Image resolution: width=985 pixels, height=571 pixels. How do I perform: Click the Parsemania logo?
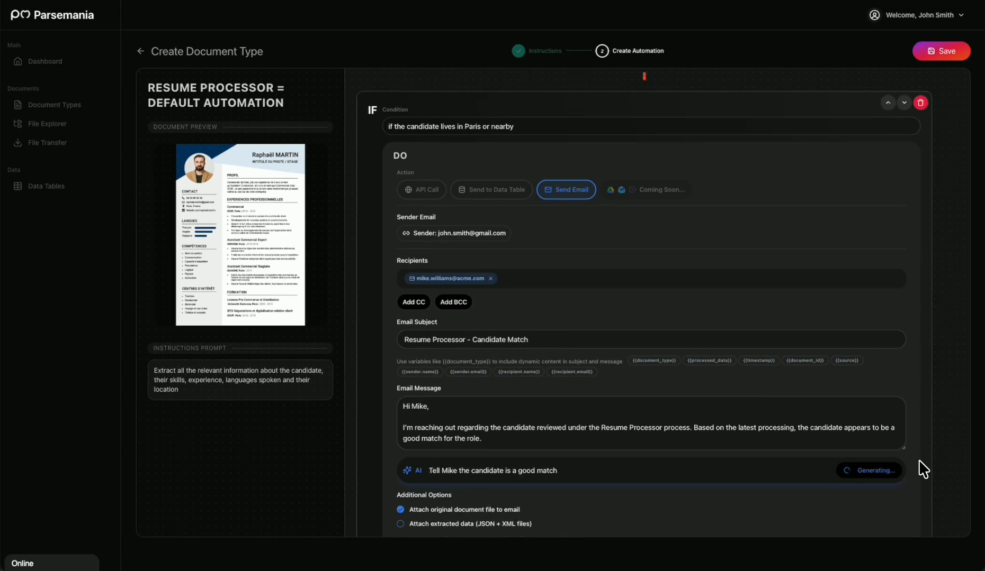[x=52, y=14]
